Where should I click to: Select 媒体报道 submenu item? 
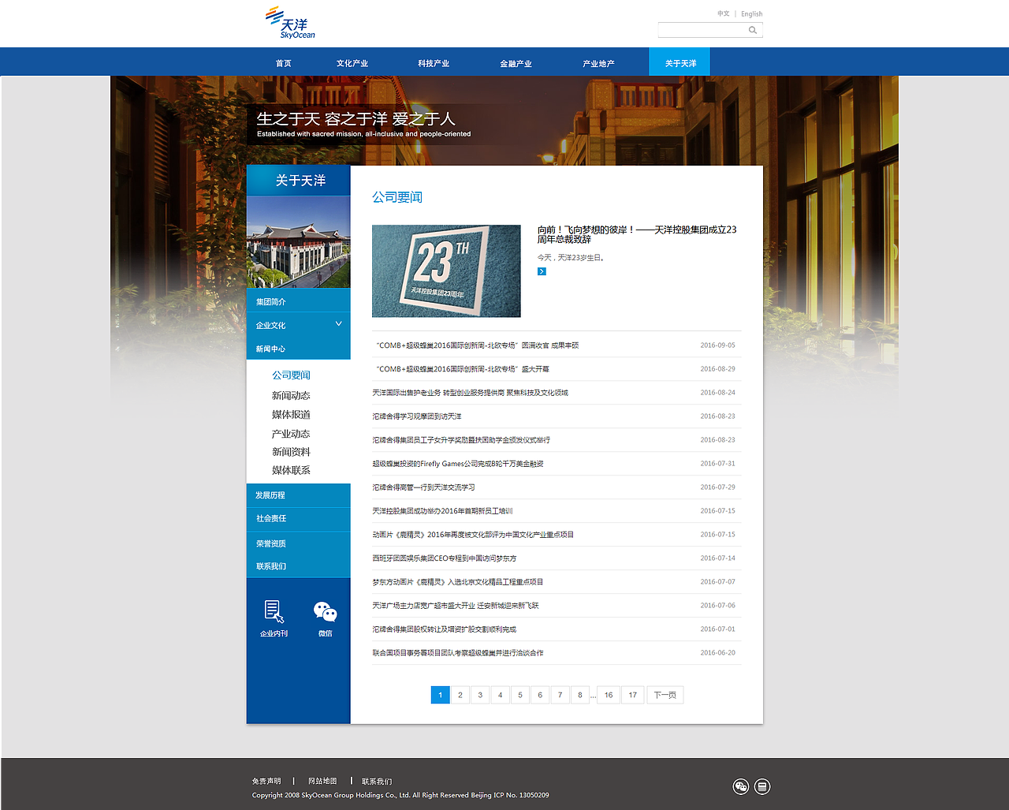point(291,414)
